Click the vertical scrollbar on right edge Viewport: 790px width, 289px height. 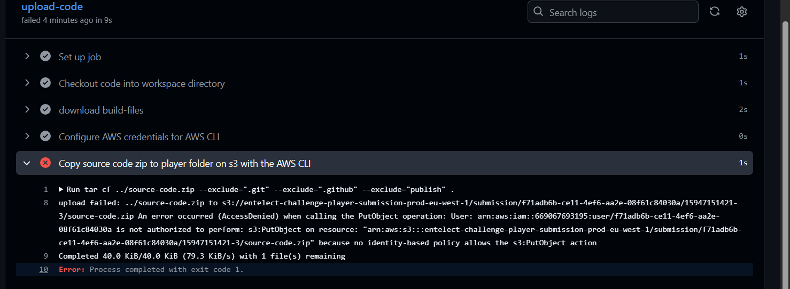point(785,155)
